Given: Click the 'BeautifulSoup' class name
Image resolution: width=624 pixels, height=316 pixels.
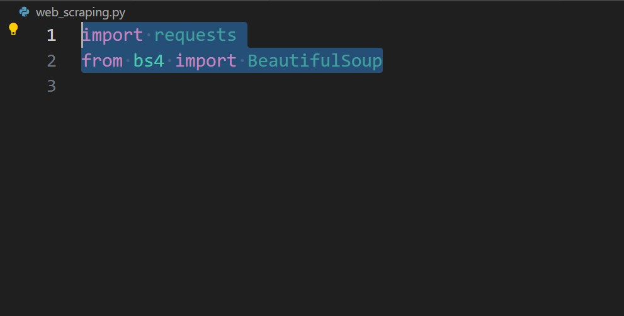Looking at the screenshot, I should [x=315, y=61].
